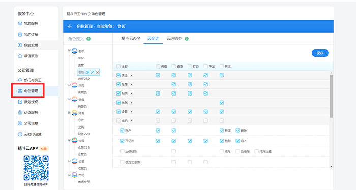356x190 pixels.
Task: Expand the 结账 permission row arrow
Action: point(131,103)
